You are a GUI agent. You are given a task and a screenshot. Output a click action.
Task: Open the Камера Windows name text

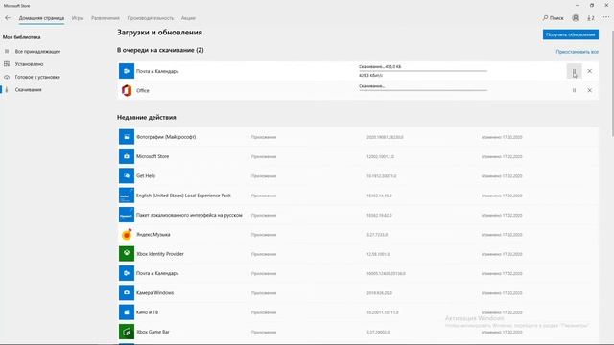pos(155,292)
